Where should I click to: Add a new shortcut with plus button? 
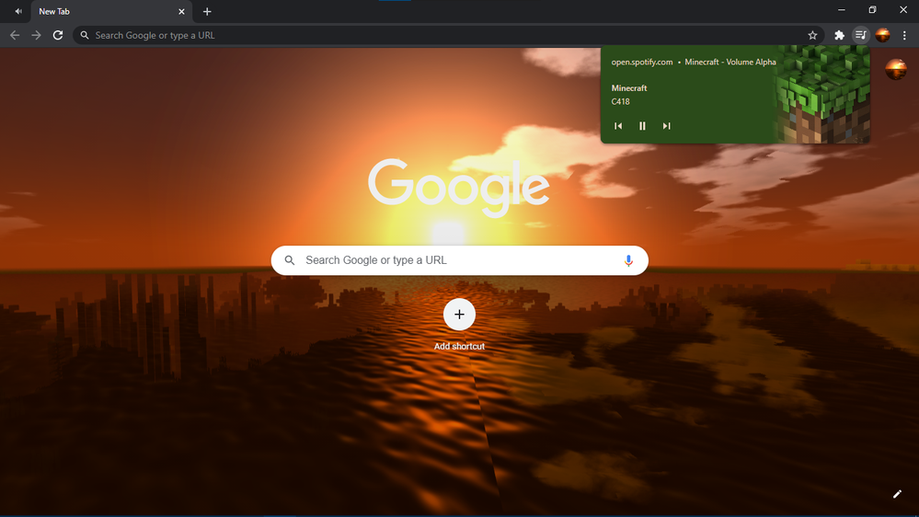click(x=460, y=315)
